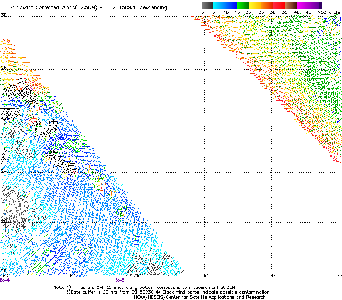Click the '10' label under the color bar

(x=226, y=12)
